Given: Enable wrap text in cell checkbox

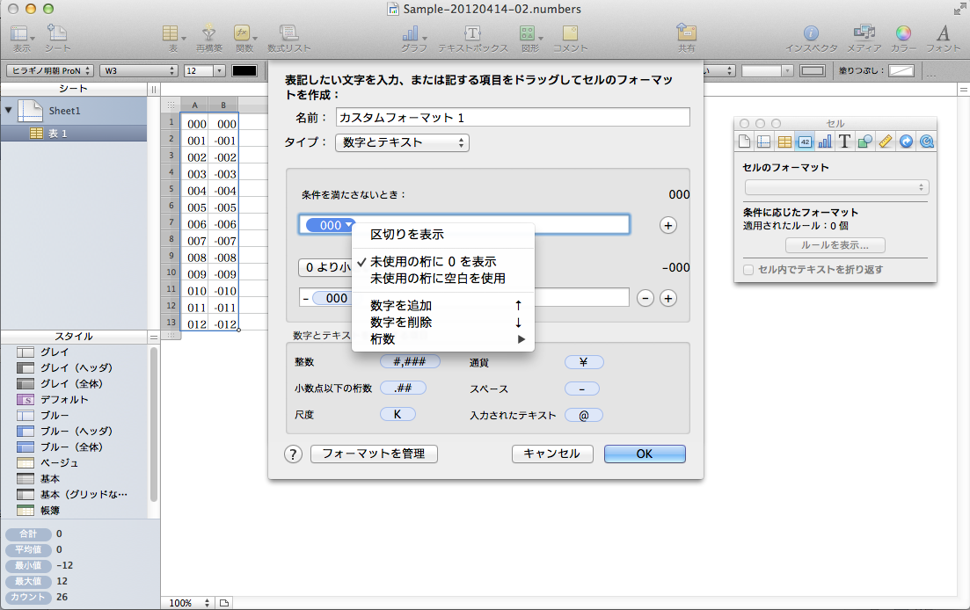Looking at the screenshot, I should [x=748, y=270].
